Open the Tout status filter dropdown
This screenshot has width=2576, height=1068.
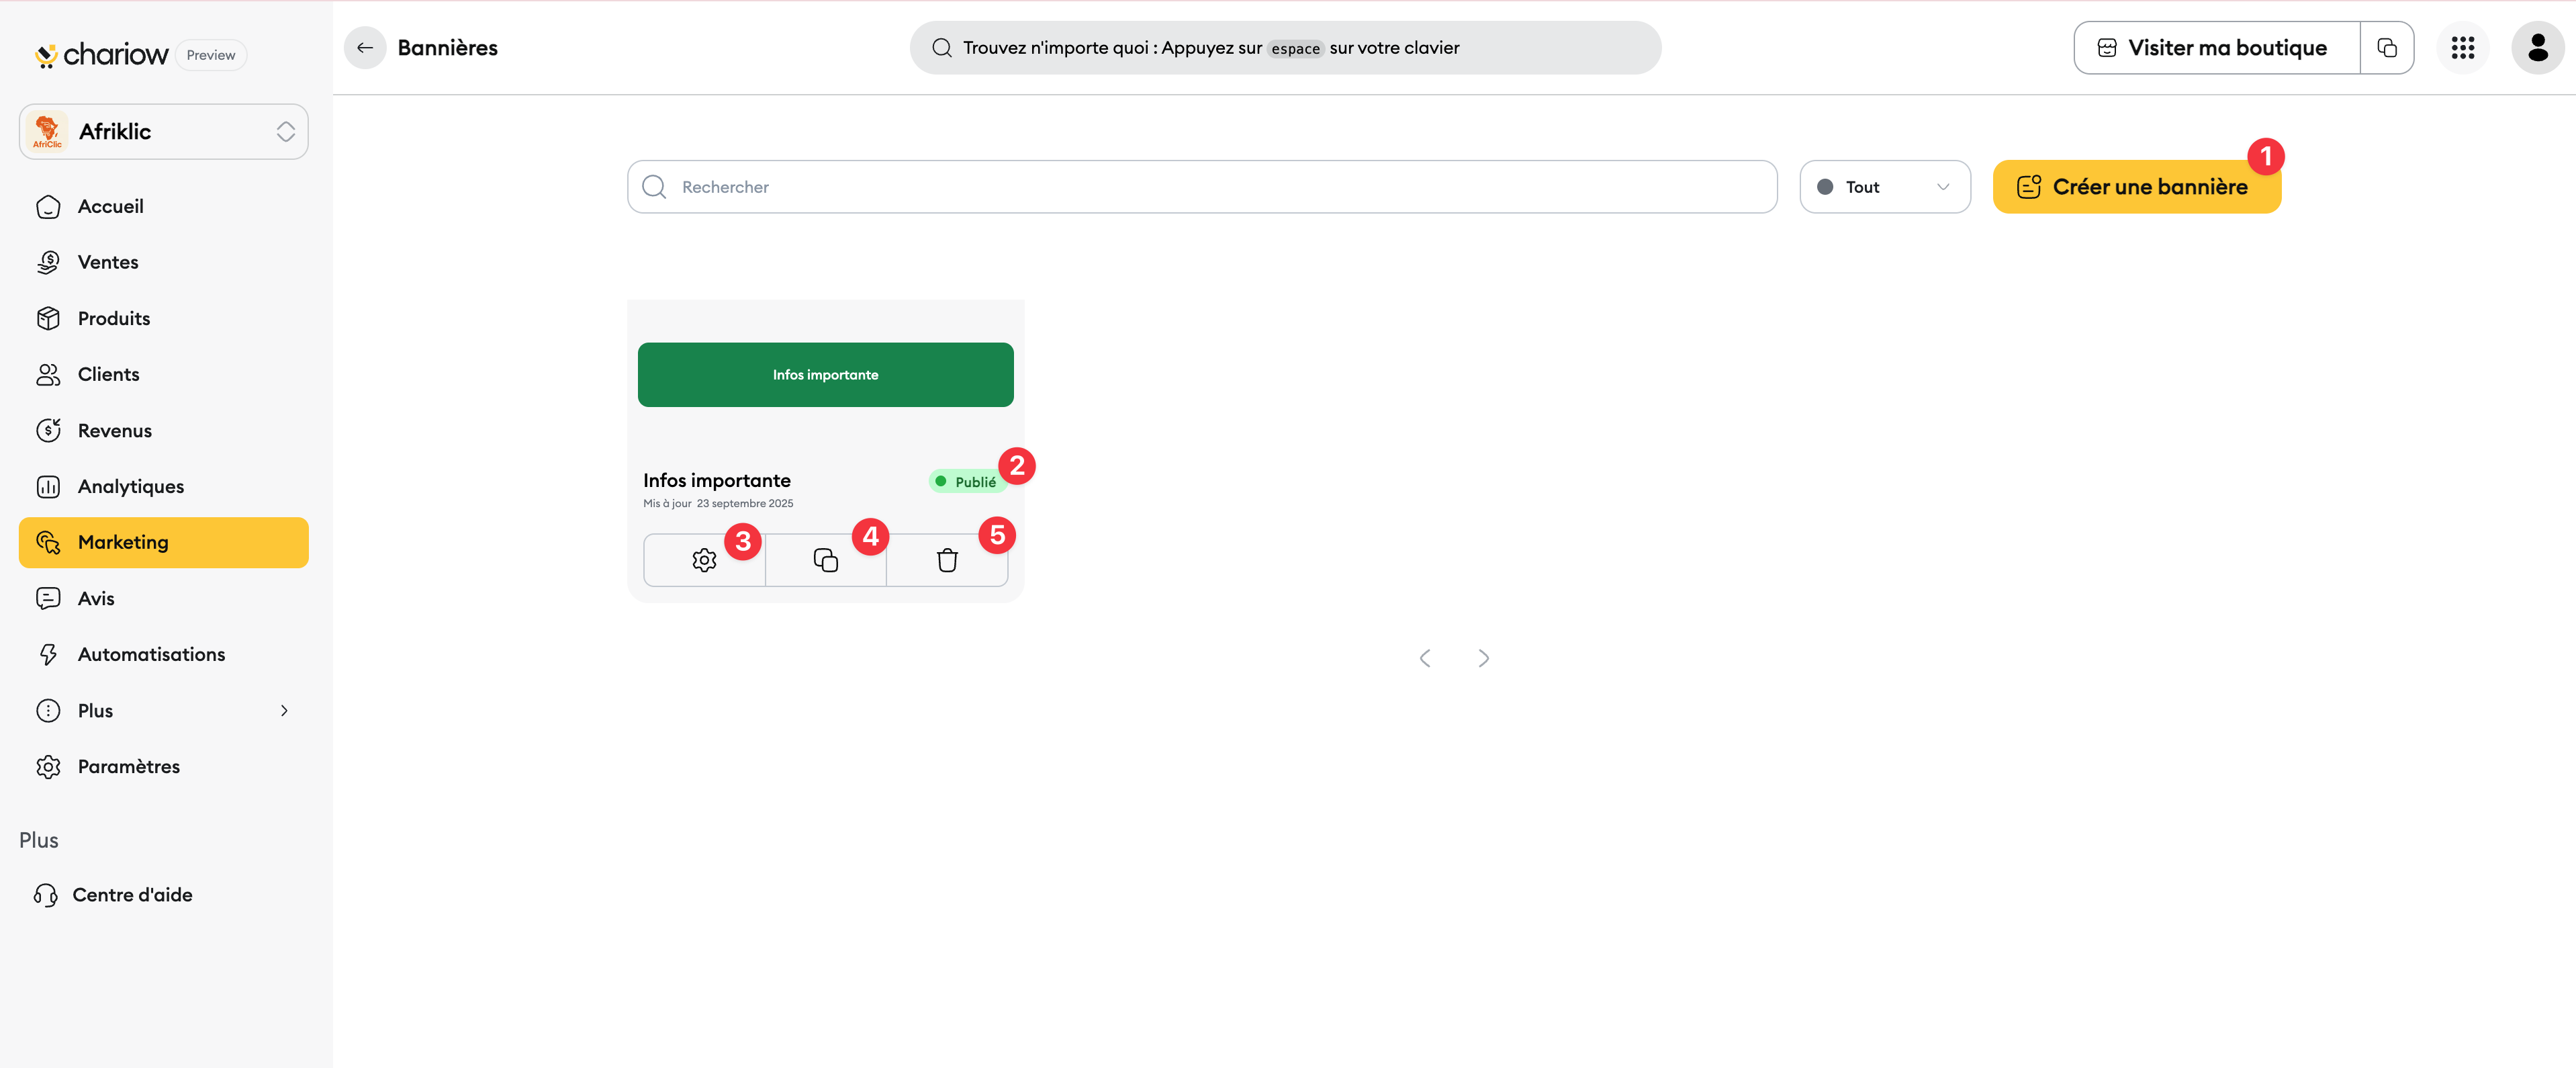click(x=1885, y=187)
